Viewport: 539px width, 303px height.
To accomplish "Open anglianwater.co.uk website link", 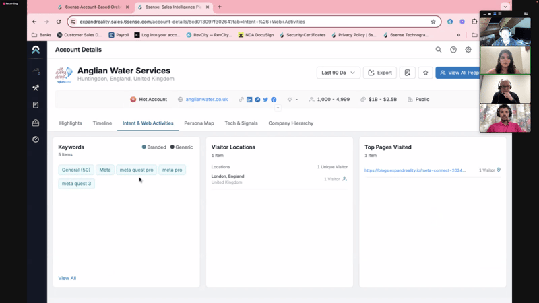I will point(207,99).
